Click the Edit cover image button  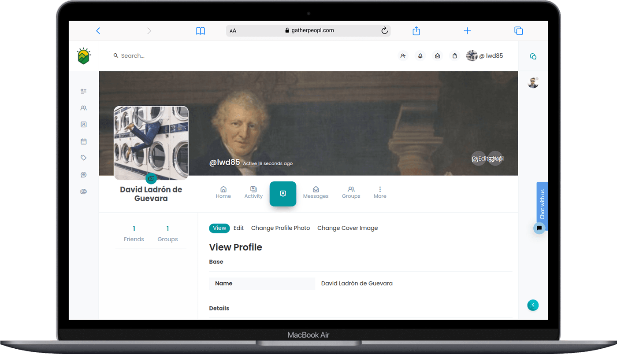pos(479,159)
